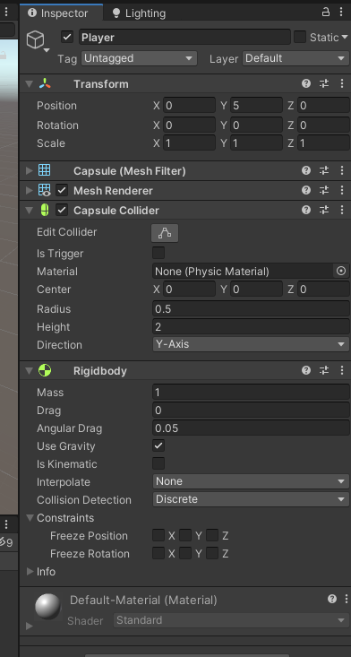
Task: Open the Inspector panel's three-dot menu
Action: 341,13
